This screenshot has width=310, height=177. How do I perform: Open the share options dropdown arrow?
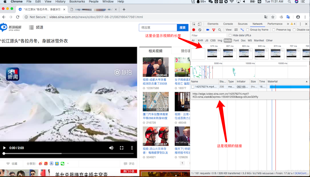pos(68,164)
